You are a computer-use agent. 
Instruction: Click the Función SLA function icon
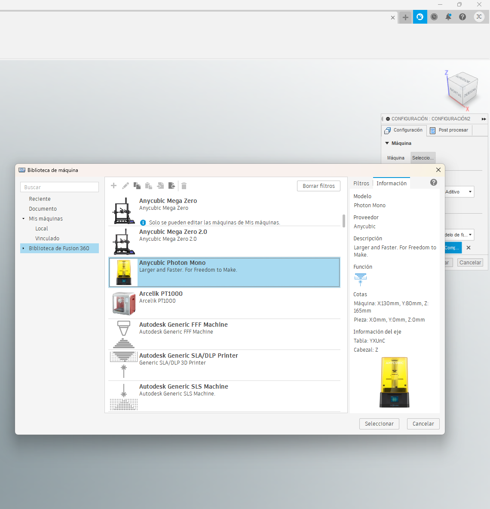tap(360, 279)
